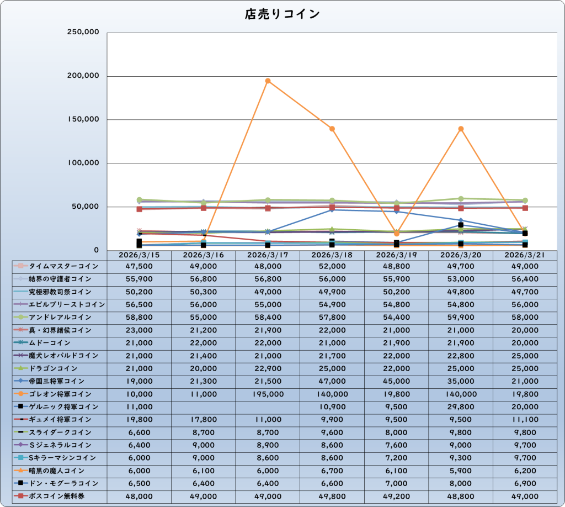565x507 pixels.
Task: Select the 店売りコイン chart title
Action: click(282, 14)
